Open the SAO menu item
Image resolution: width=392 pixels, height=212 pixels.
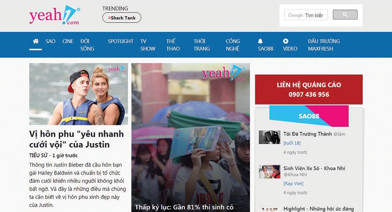[x=50, y=41]
